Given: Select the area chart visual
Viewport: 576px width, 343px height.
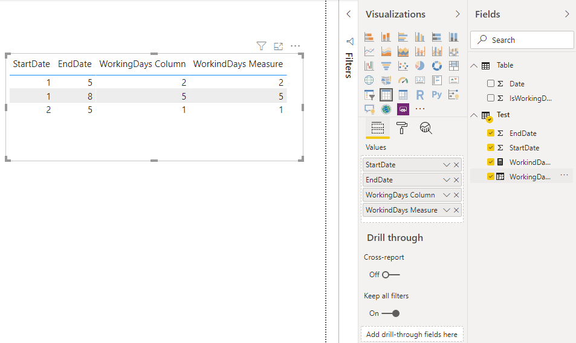Looking at the screenshot, I should (x=386, y=51).
